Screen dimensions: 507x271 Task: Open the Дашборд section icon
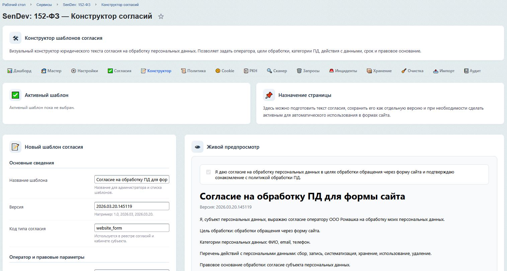[9, 71]
